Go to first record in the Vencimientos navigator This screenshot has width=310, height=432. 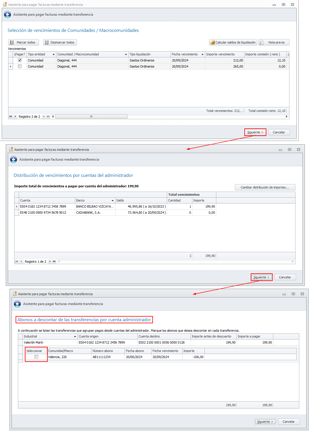point(11,117)
